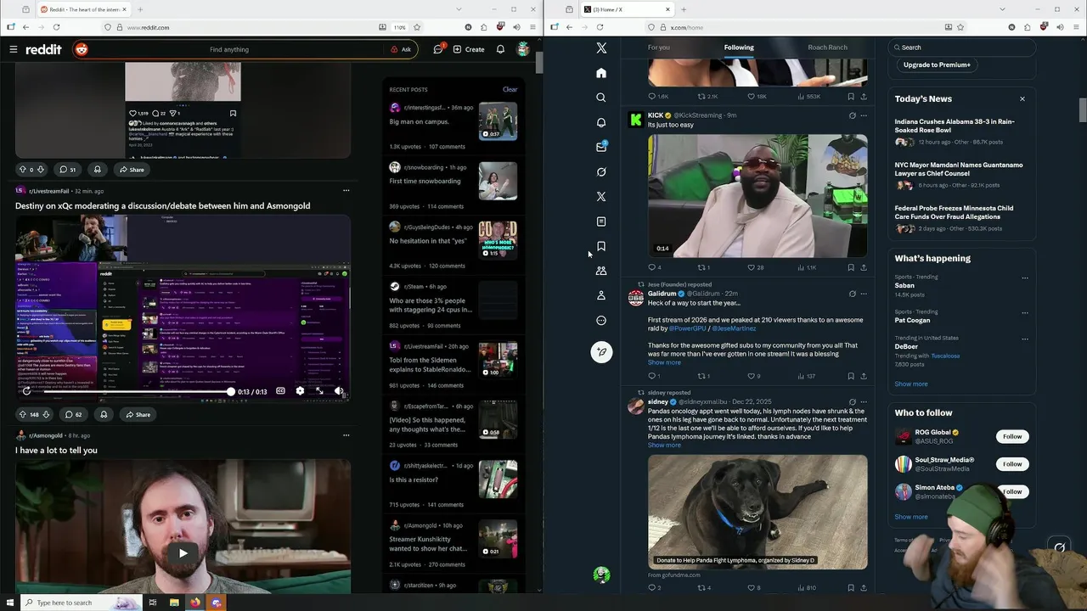Open the 31 comments on the top post
Viewport: 1087px width, 611px height.
(67, 170)
